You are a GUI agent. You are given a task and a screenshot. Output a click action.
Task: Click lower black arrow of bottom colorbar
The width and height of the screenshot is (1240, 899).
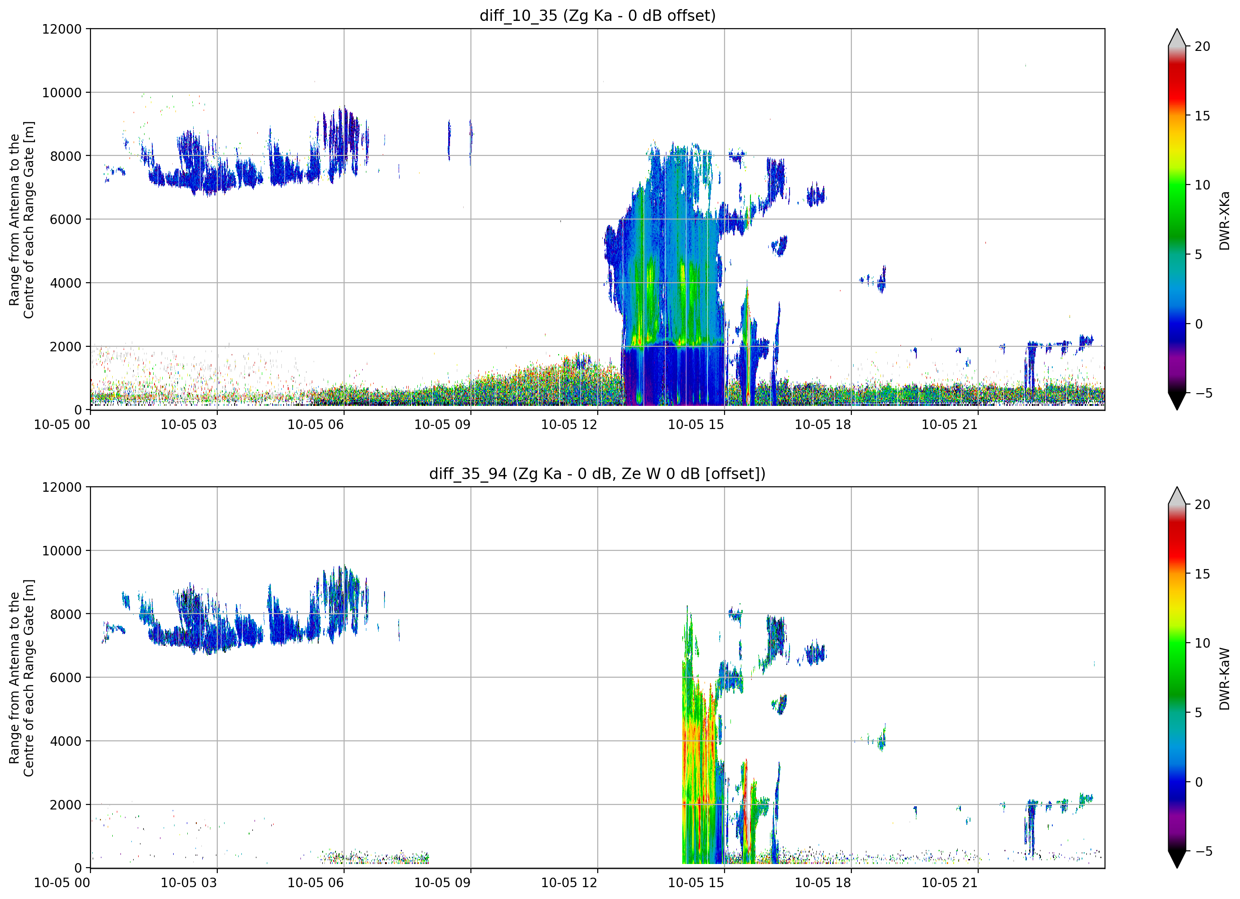coord(1176,859)
